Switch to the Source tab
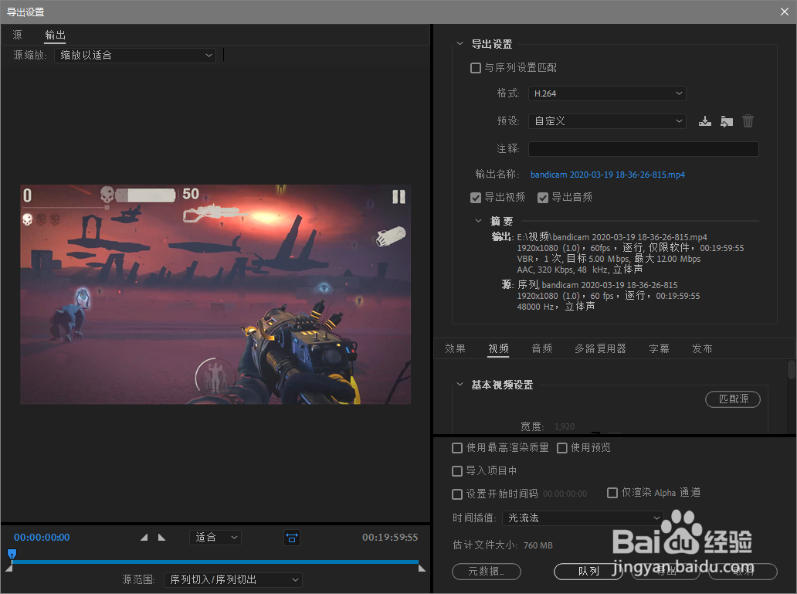The height and width of the screenshot is (594, 797). (x=17, y=35)
